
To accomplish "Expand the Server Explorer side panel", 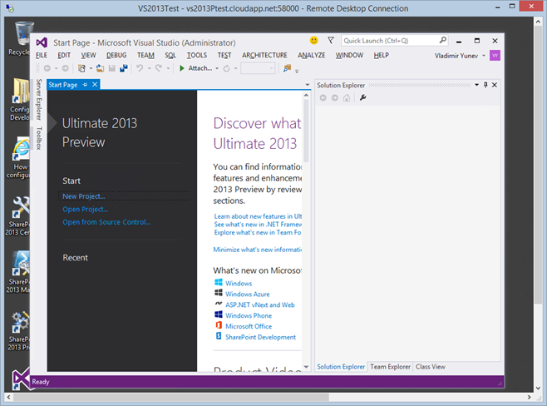I will click(x=39, y=101).
